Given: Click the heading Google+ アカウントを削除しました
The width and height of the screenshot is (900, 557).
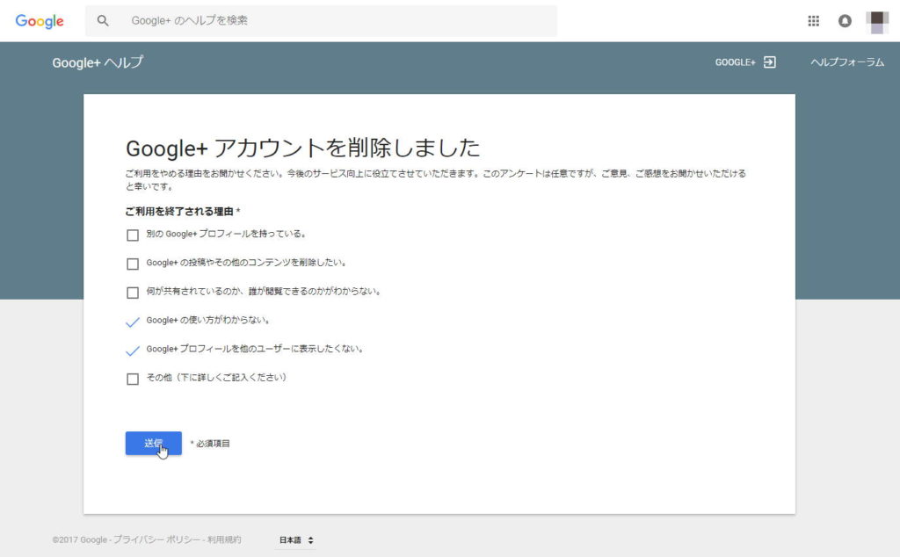Looking at the screenshot, I should point(302,148).
